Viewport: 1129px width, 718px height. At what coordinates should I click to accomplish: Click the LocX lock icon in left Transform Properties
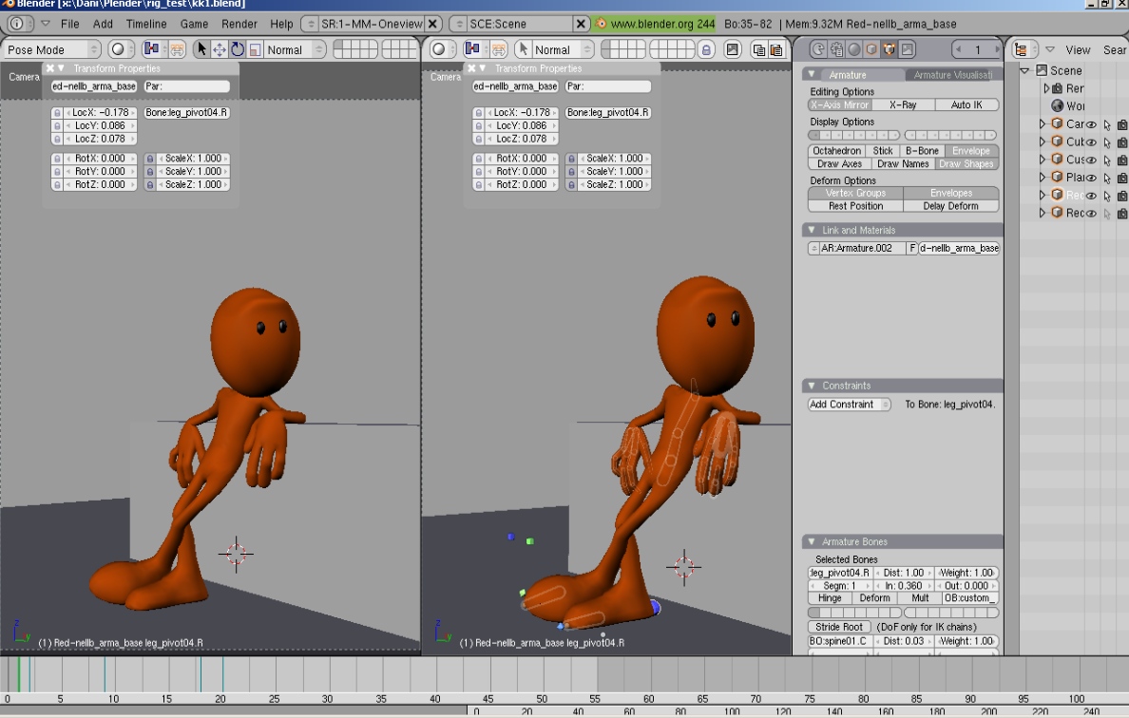click(x=57, y=113)
